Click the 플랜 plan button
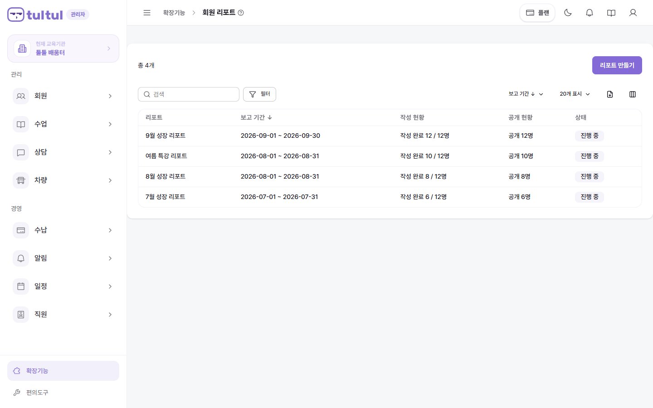This screenshot has height=408, width=653. pyautogui.click(x=537, y=13)
